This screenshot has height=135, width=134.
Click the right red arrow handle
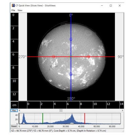[x=88, y=57]
